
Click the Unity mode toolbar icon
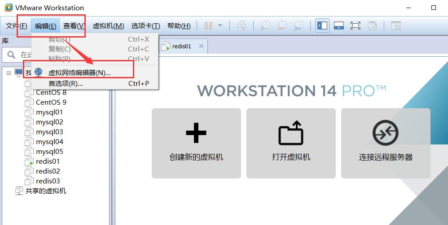[372, 25]
